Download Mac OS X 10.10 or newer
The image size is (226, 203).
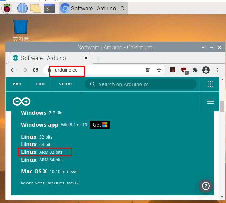pos(50,172)
